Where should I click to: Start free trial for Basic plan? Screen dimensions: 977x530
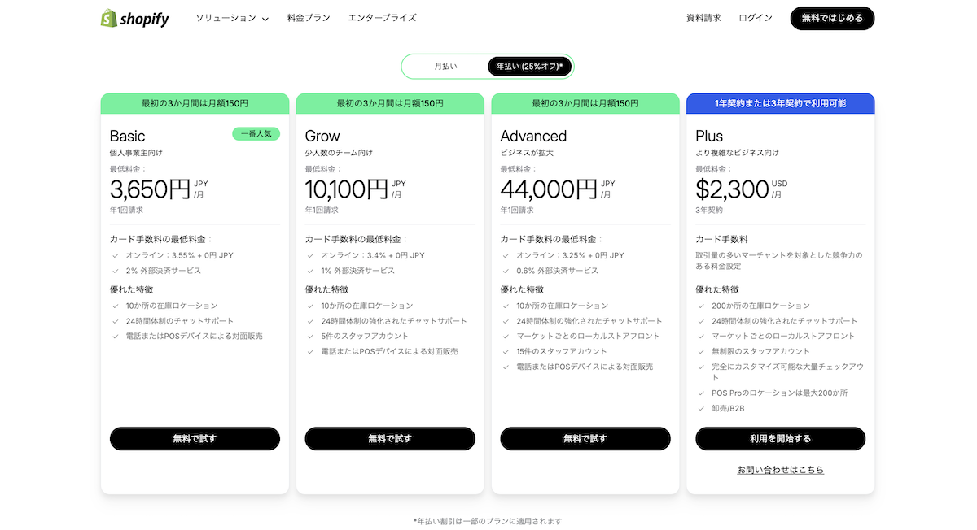coord(195,439)
